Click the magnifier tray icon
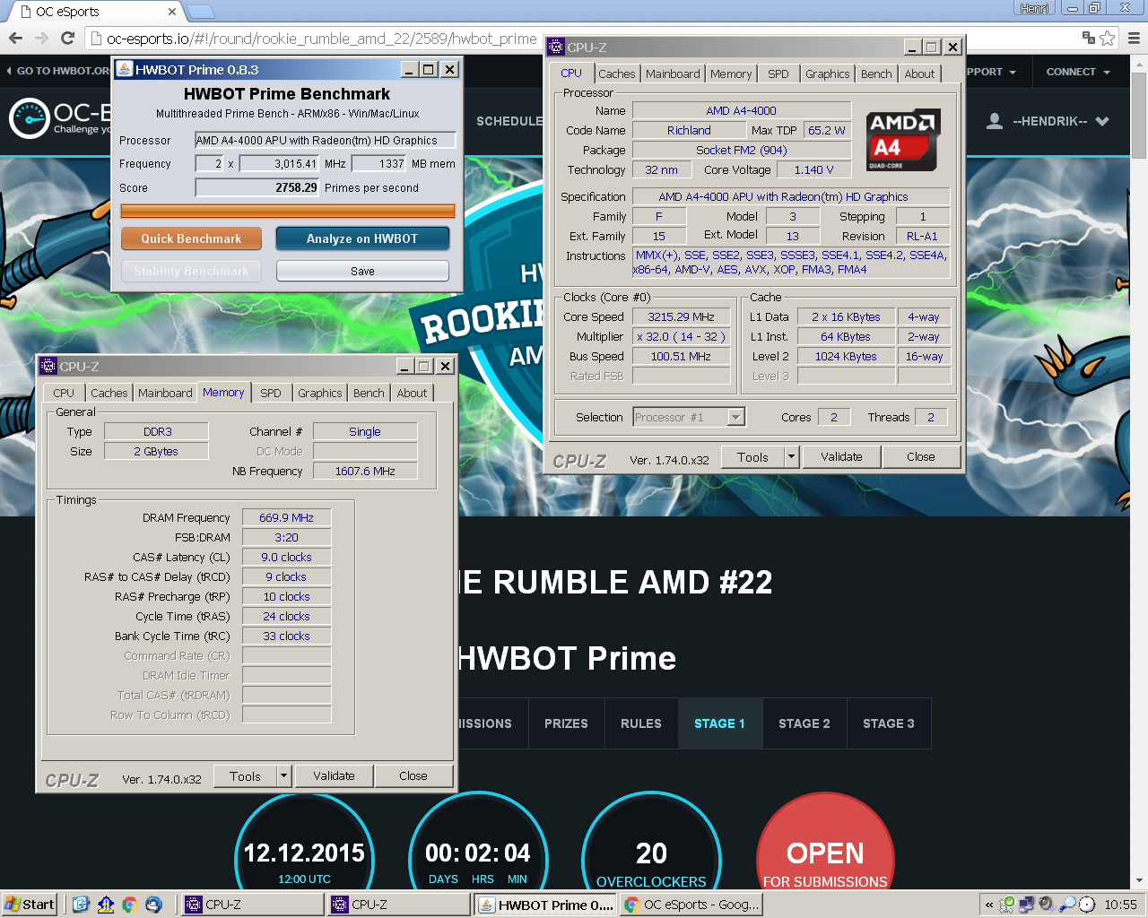The width and height of the screenshot is (1148, 918). (1066, 905)
